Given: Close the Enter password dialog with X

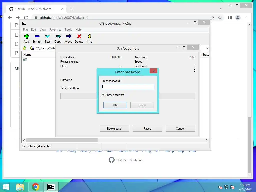Looking at the screenshot, I should (154, 71).
